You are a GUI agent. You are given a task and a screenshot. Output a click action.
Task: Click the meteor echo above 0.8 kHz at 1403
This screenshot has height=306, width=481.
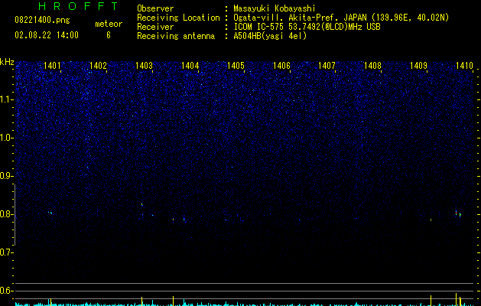tap(142, 204)
